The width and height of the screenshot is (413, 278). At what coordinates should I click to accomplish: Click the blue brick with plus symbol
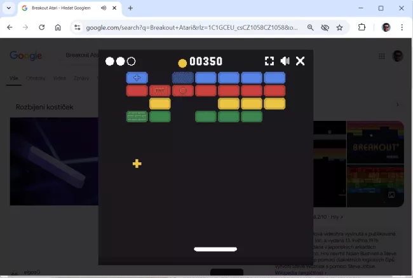[137, 78]
